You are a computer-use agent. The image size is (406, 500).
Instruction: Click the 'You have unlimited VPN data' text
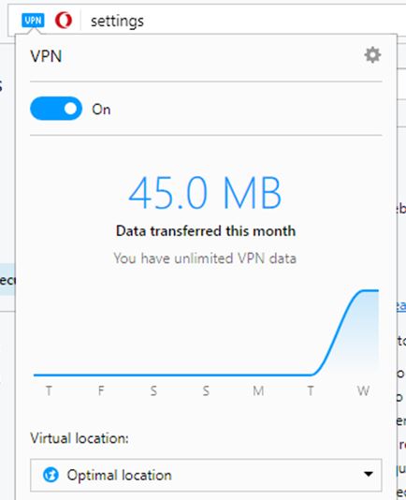pos(205,258)
